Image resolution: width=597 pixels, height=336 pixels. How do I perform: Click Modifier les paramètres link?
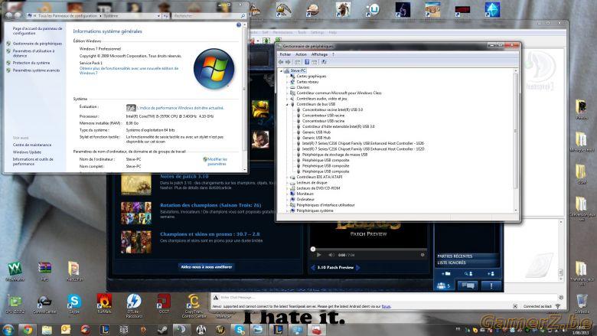217,161
